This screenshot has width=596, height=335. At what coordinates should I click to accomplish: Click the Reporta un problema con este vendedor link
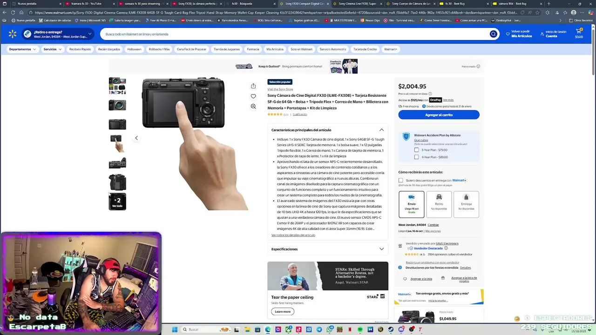tap(432, 262)
